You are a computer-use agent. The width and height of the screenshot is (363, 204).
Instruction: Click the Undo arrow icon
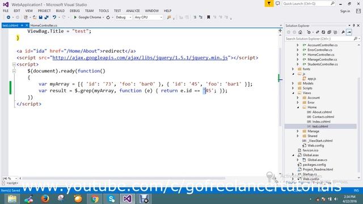click(x=54, y=18)
